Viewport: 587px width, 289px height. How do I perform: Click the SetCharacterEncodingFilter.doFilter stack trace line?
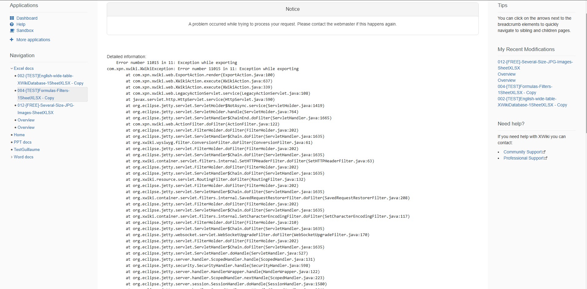click(268, 216)
